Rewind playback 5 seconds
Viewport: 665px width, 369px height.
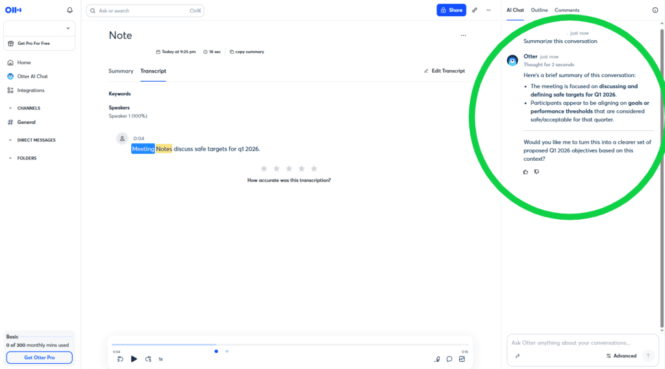click(120, 359)
